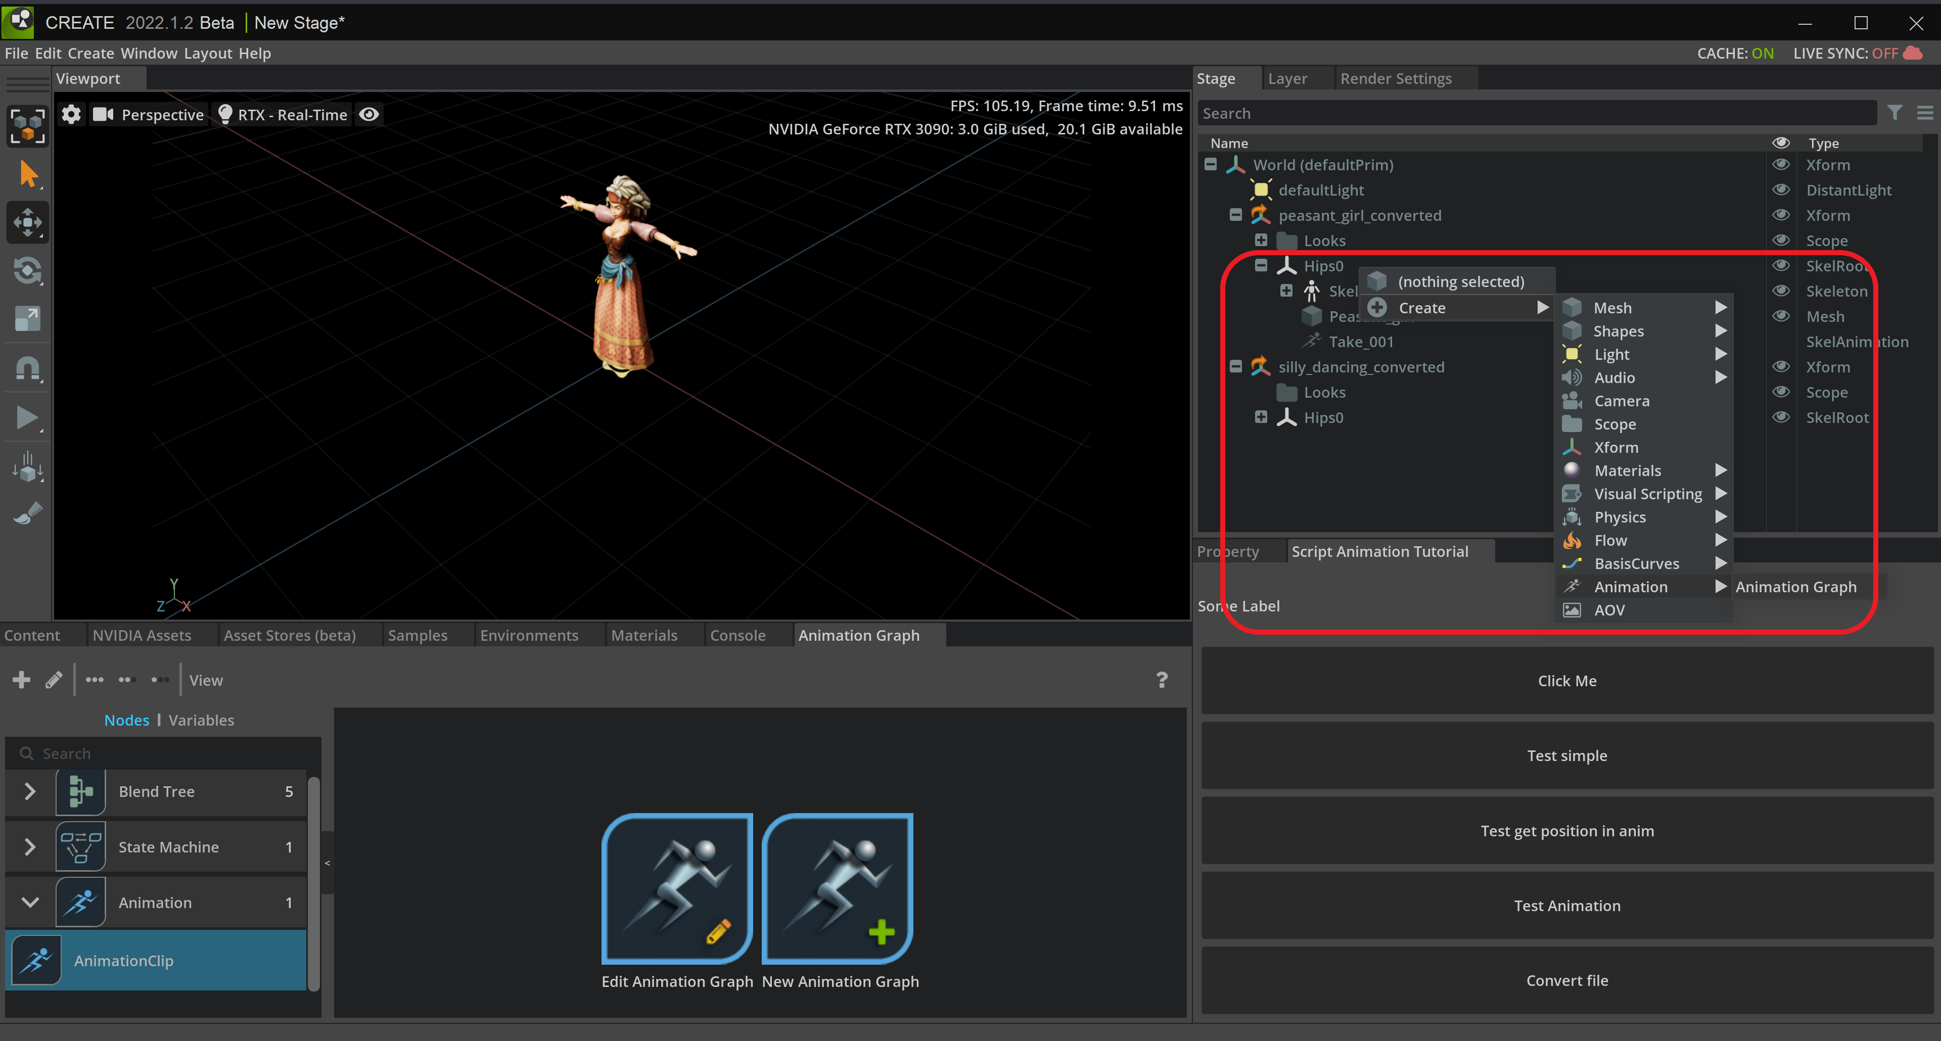The width and height of the screenshot is (1941, 1041).
Task: Collapse the Animation node category
Action: (x=30, y=903)
